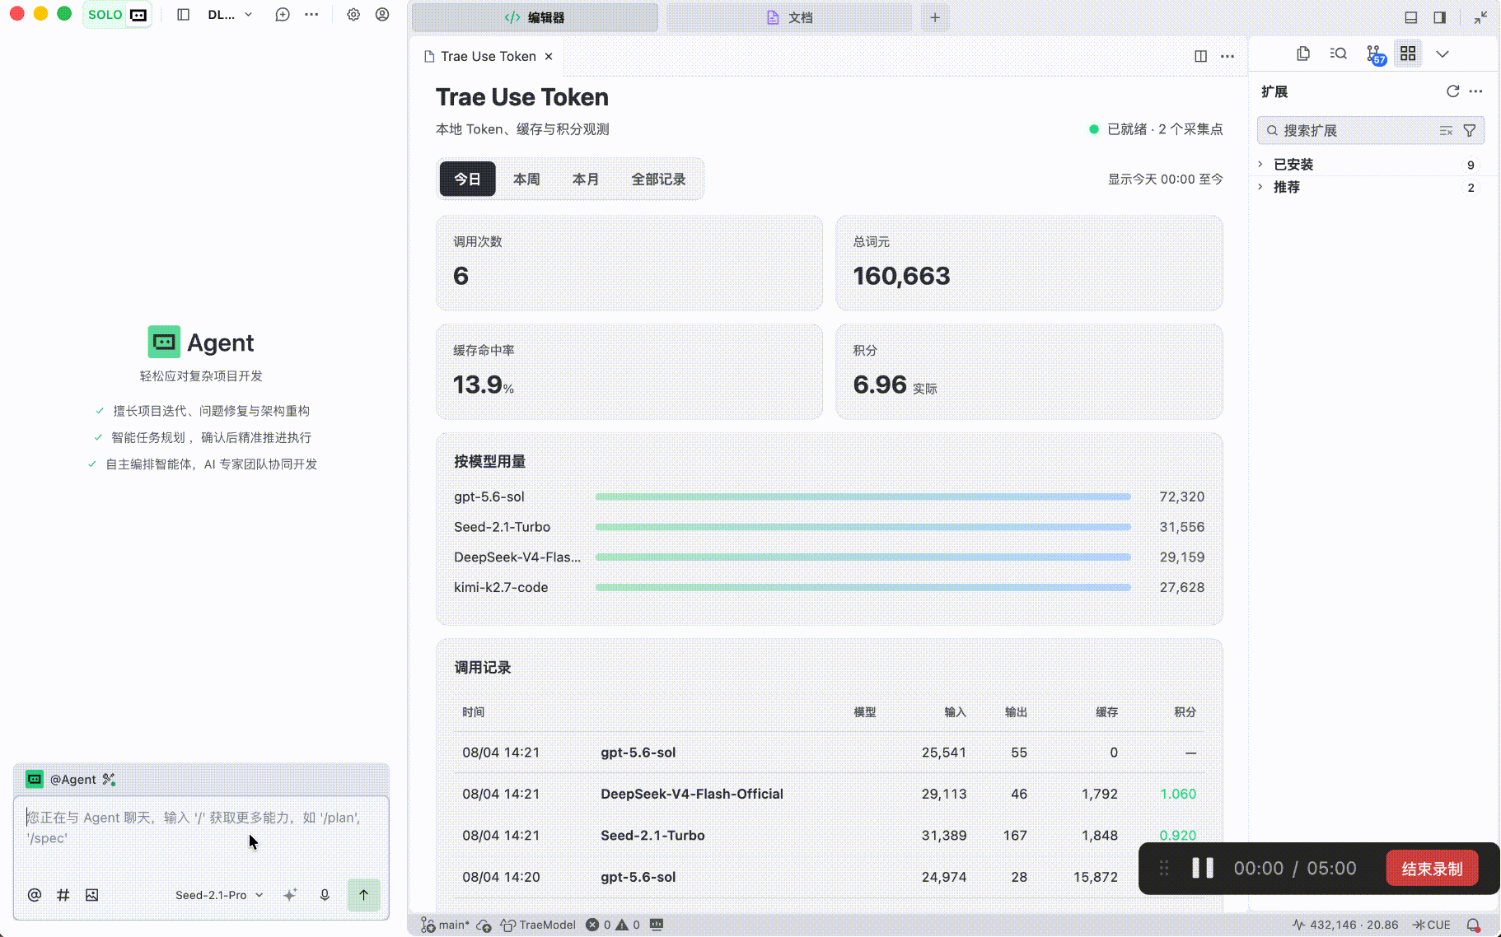
Task: Switch to the 编辑器 tab
Action: pyautogui.click(x=535, y=17)
